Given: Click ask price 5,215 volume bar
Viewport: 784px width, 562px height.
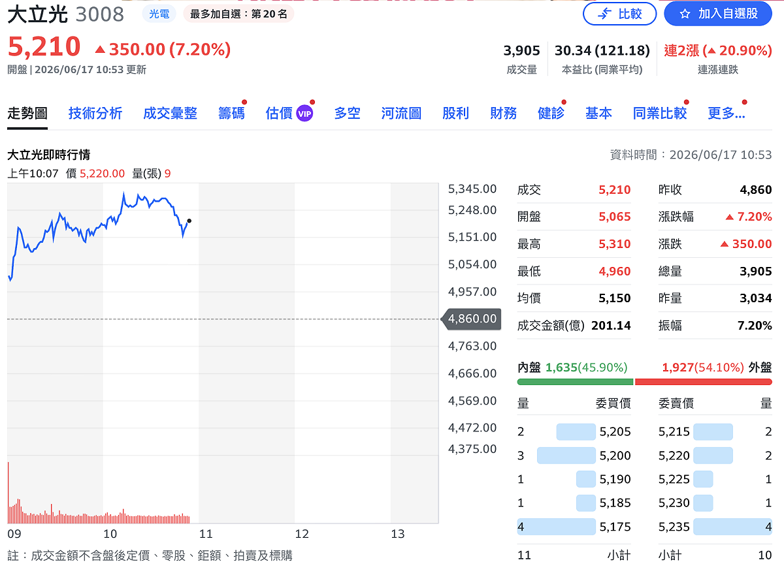Looking at the screenshot, I should coord(713,431).
